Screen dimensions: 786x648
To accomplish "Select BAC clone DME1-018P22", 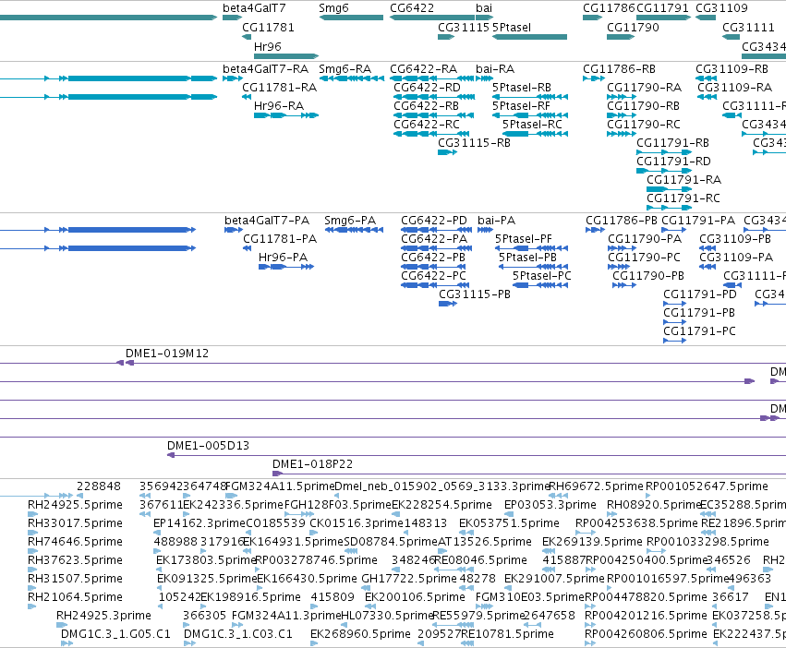I will (x=313, y=464).
